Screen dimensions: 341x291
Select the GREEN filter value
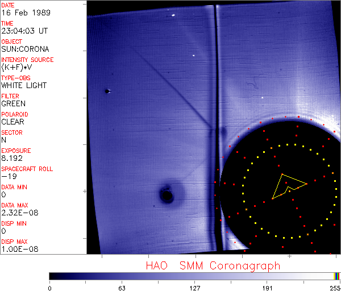[x=13, y=103]
